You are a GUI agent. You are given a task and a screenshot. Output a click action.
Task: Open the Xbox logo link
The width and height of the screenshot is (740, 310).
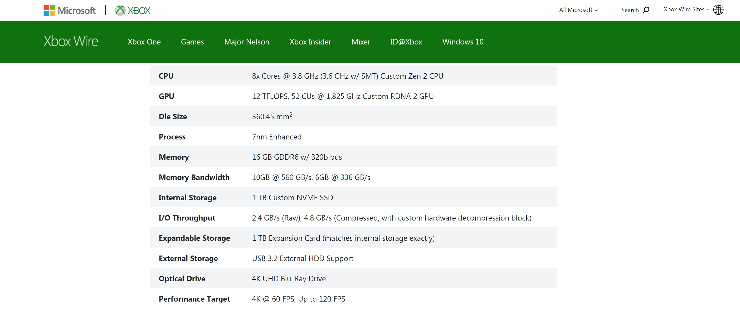click(133, 11)
